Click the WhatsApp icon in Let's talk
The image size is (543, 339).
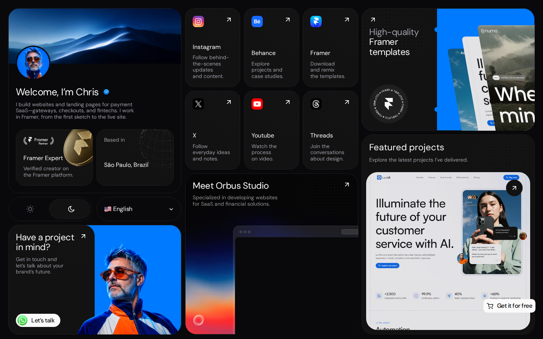[x=23, y=320]
